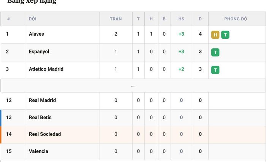
Task: Click Alaves yellow H draw badge
Action: click(215, 35)
